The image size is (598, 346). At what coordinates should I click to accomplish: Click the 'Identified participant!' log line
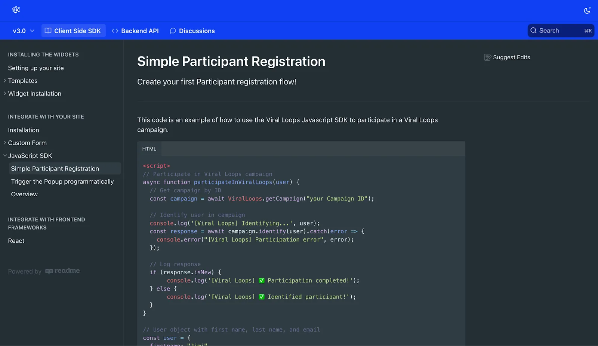point(261,297)
